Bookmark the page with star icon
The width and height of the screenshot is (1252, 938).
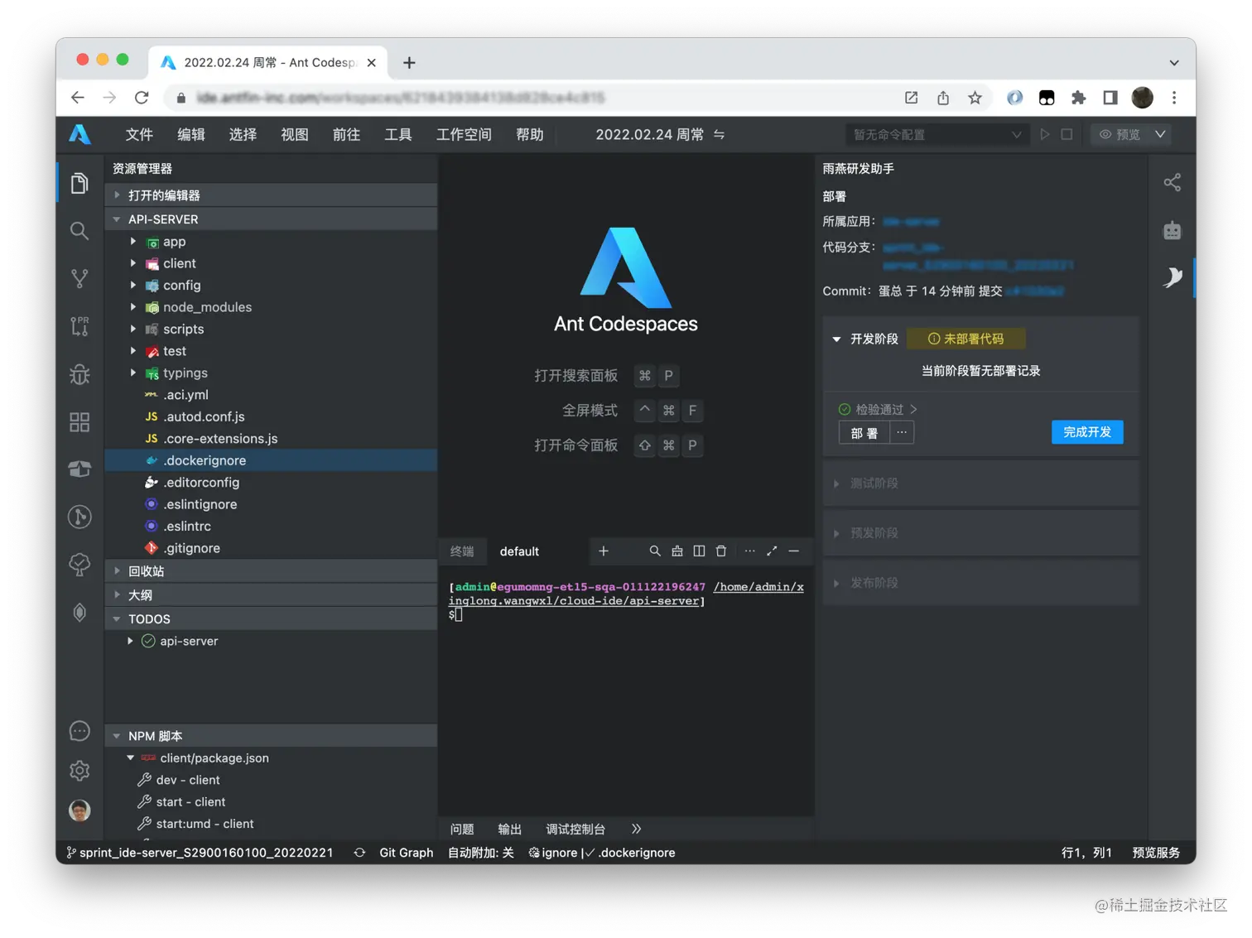(975, 98)
